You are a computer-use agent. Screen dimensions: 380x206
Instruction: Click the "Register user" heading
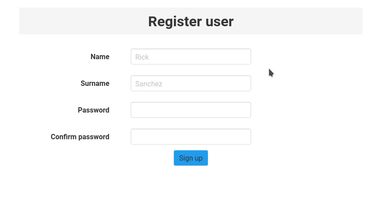[x=190, y=21]
